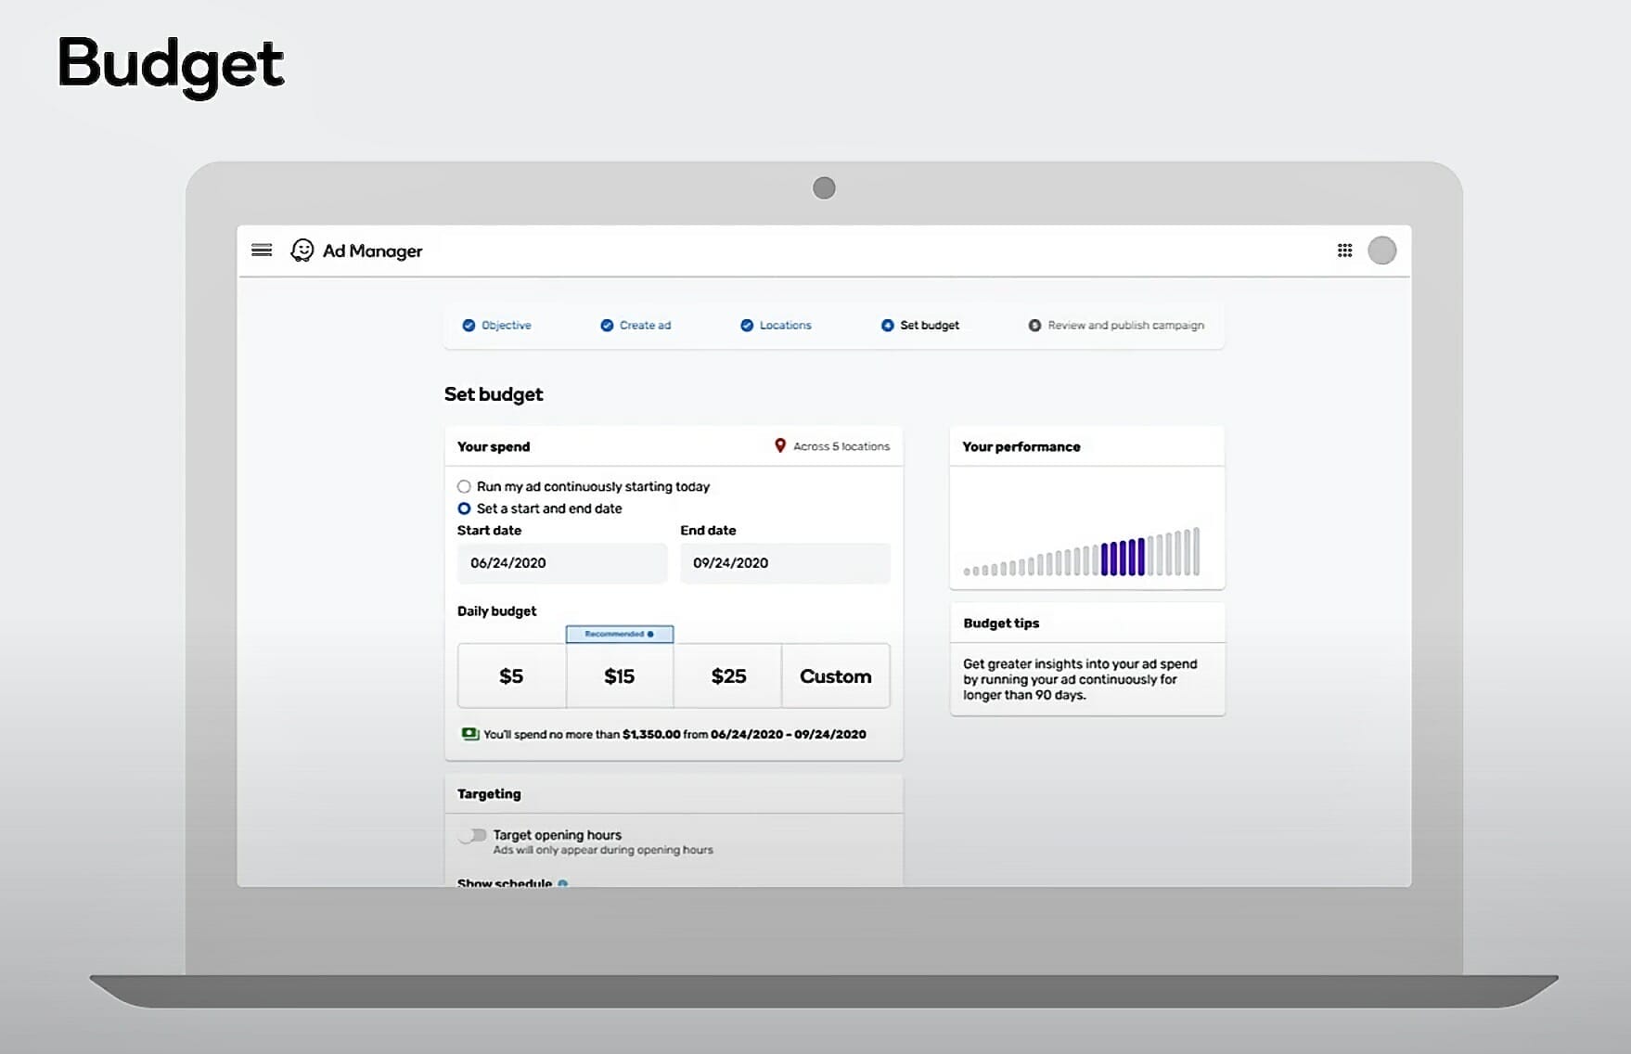The image size is (1631, 1054).
Task: Choose the recommended $15 daily budget
Action: (x=620, y=676)
